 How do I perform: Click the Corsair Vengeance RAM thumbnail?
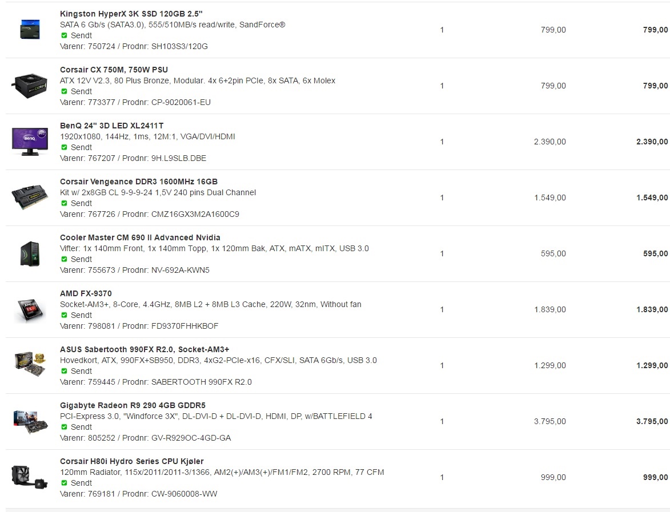[x=30, y=197]
